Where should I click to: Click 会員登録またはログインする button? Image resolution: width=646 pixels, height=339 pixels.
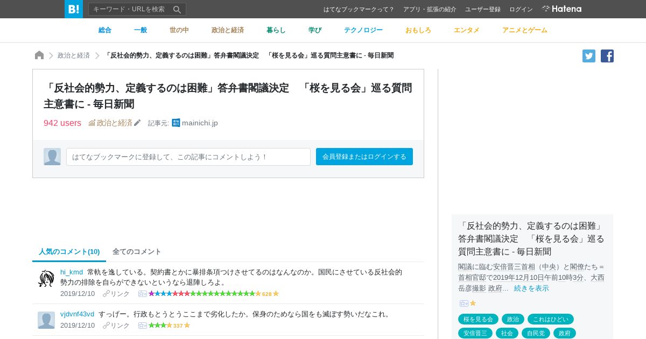click(364, 157)
